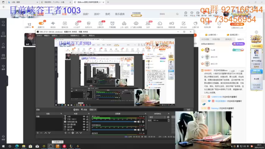Viewport: 265px width, 149px height.
Task: Open settings gear for second mixer channel
Action: [143, 130]
